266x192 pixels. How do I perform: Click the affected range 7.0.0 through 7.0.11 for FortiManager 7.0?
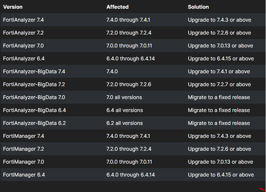(129, 162)
